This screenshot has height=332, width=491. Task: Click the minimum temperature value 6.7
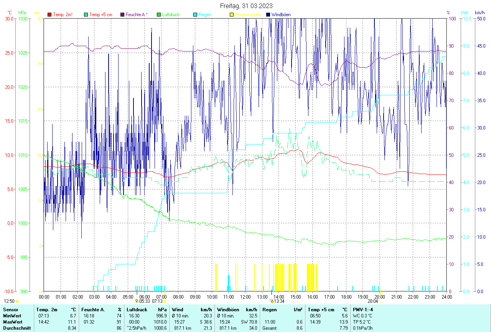pos(73,316)
